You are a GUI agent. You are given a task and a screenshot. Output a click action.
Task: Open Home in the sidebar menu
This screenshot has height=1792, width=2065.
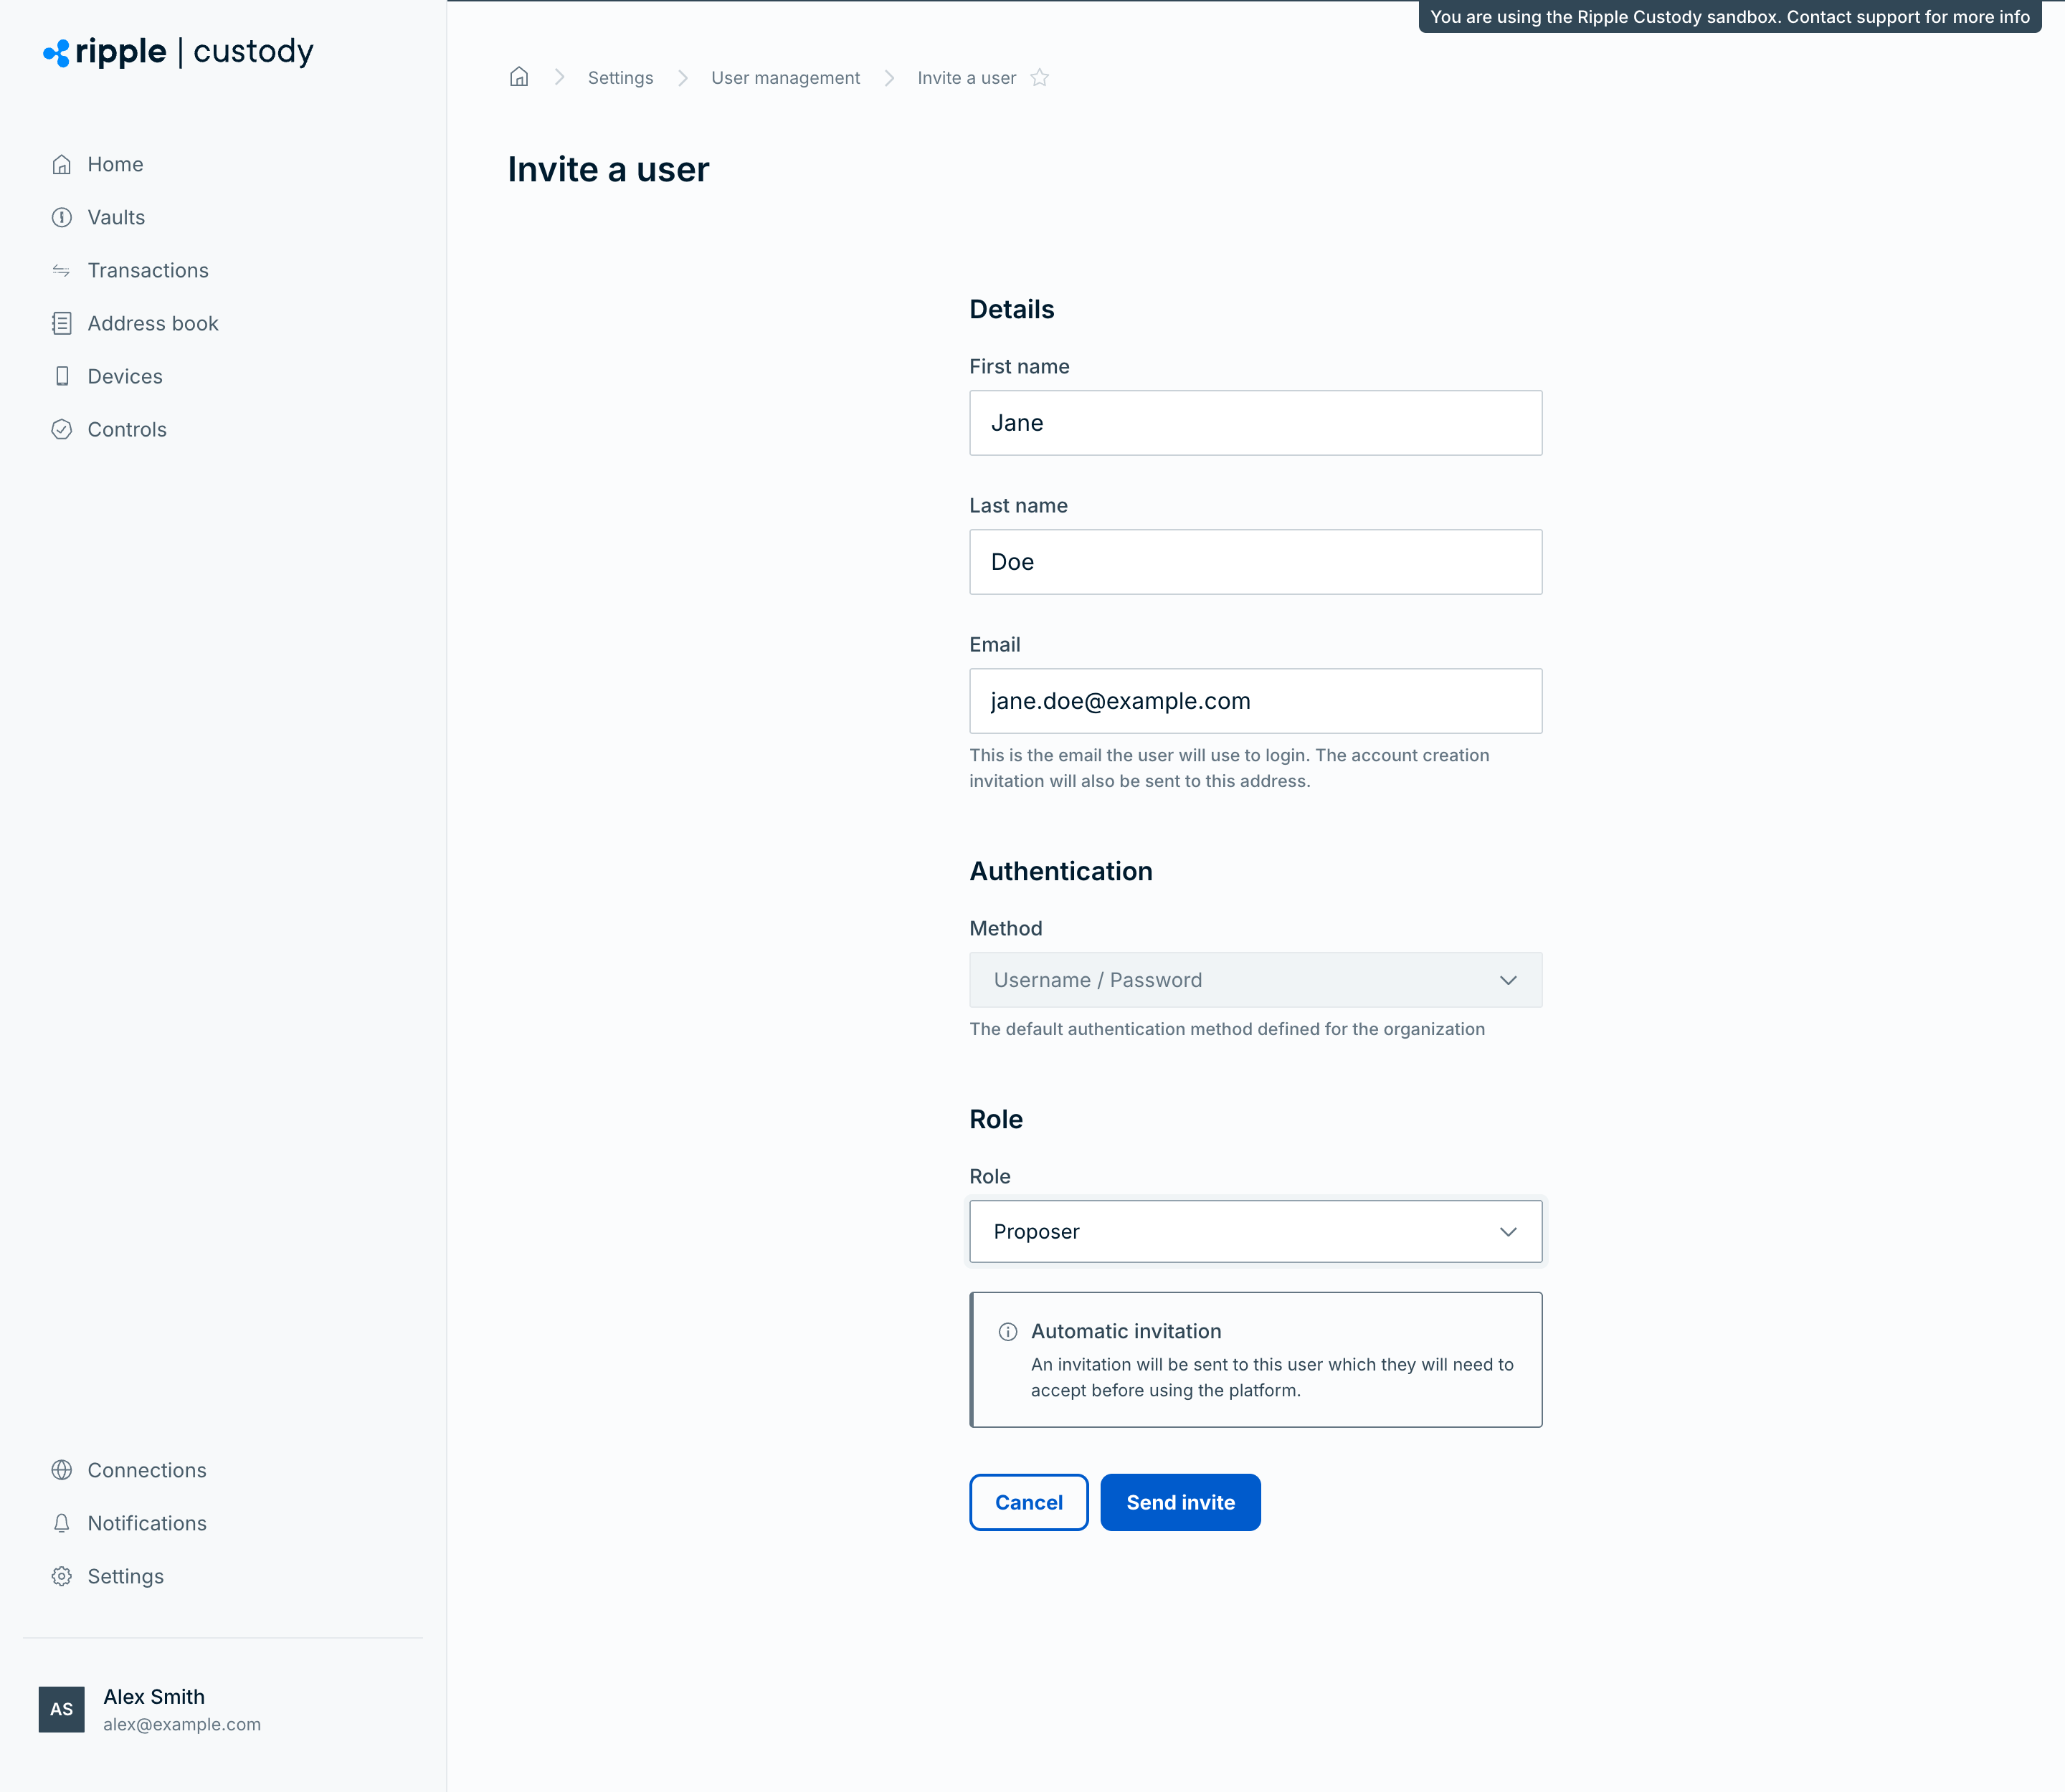coord(115,164)
